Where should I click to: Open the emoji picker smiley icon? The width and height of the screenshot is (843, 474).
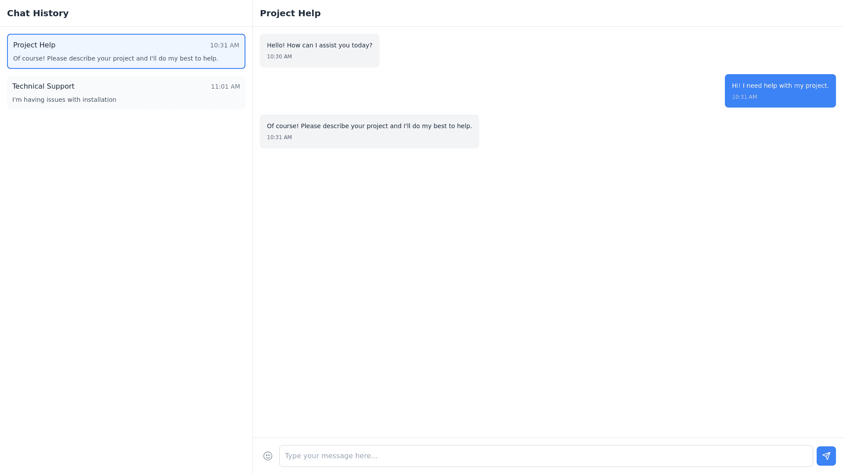(267, 456)
